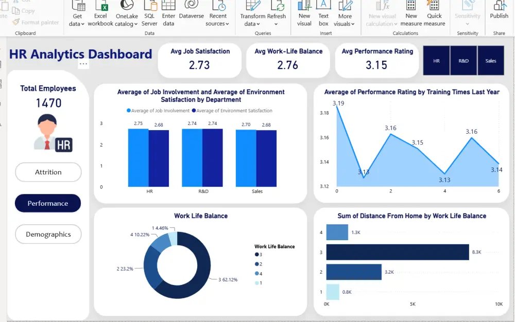
Task: Select the Avg Job Satisfaction card
Action: pos(200,60)
